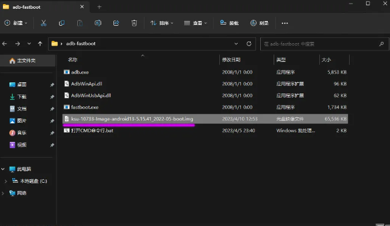Expand the Local Disk (C:) tree node
The height and width of the screenshot is (226, 390).
(x=6, y=181)
